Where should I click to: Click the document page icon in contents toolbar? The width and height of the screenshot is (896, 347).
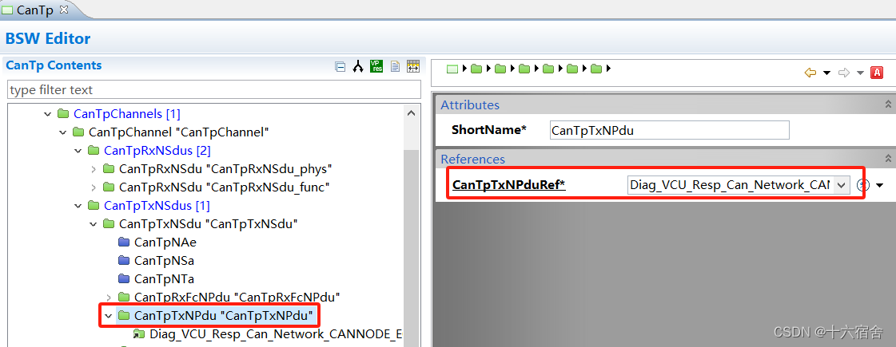(394, 67)
